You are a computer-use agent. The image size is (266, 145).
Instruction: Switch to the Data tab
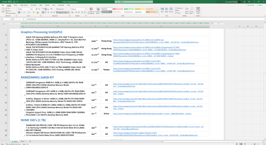(x=41, y=5)
